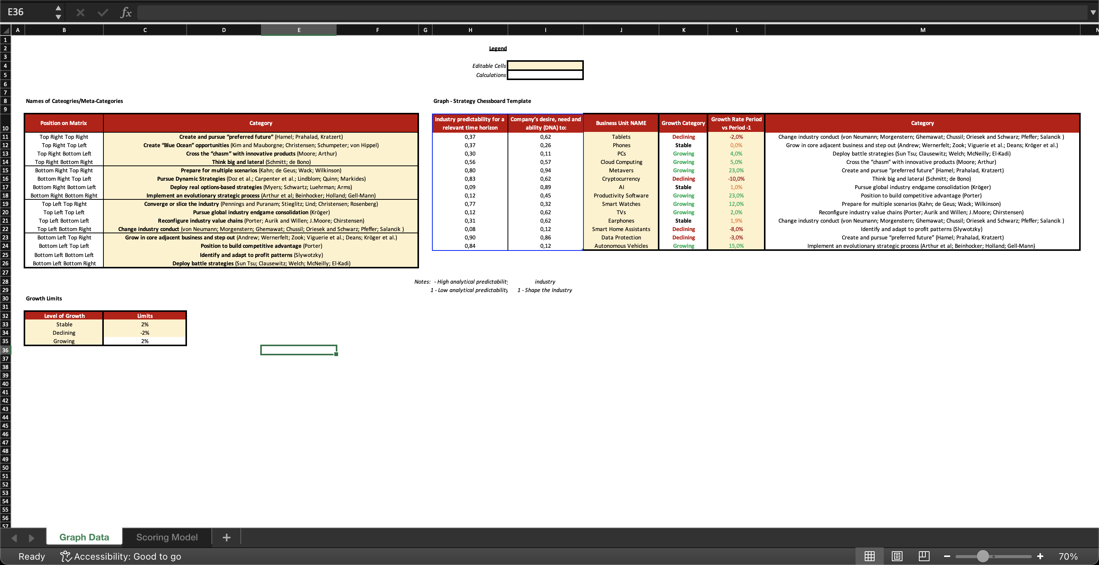Select the -10,0% growth rate cell
Viewport: 1099px width, 565px height.
pos(736,178)
